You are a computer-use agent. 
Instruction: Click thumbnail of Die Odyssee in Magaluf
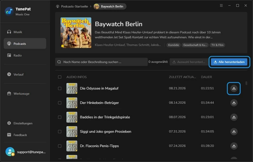coord(72,89)
